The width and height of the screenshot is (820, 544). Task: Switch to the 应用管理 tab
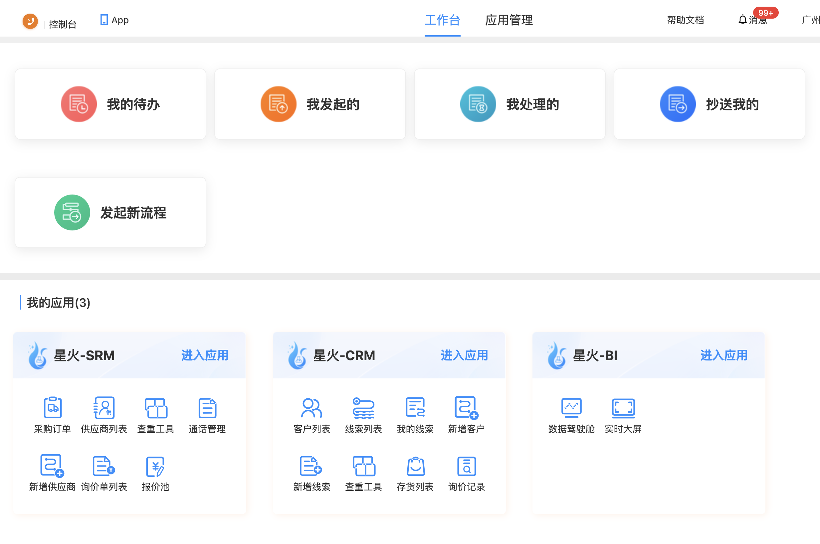(509, 20)
